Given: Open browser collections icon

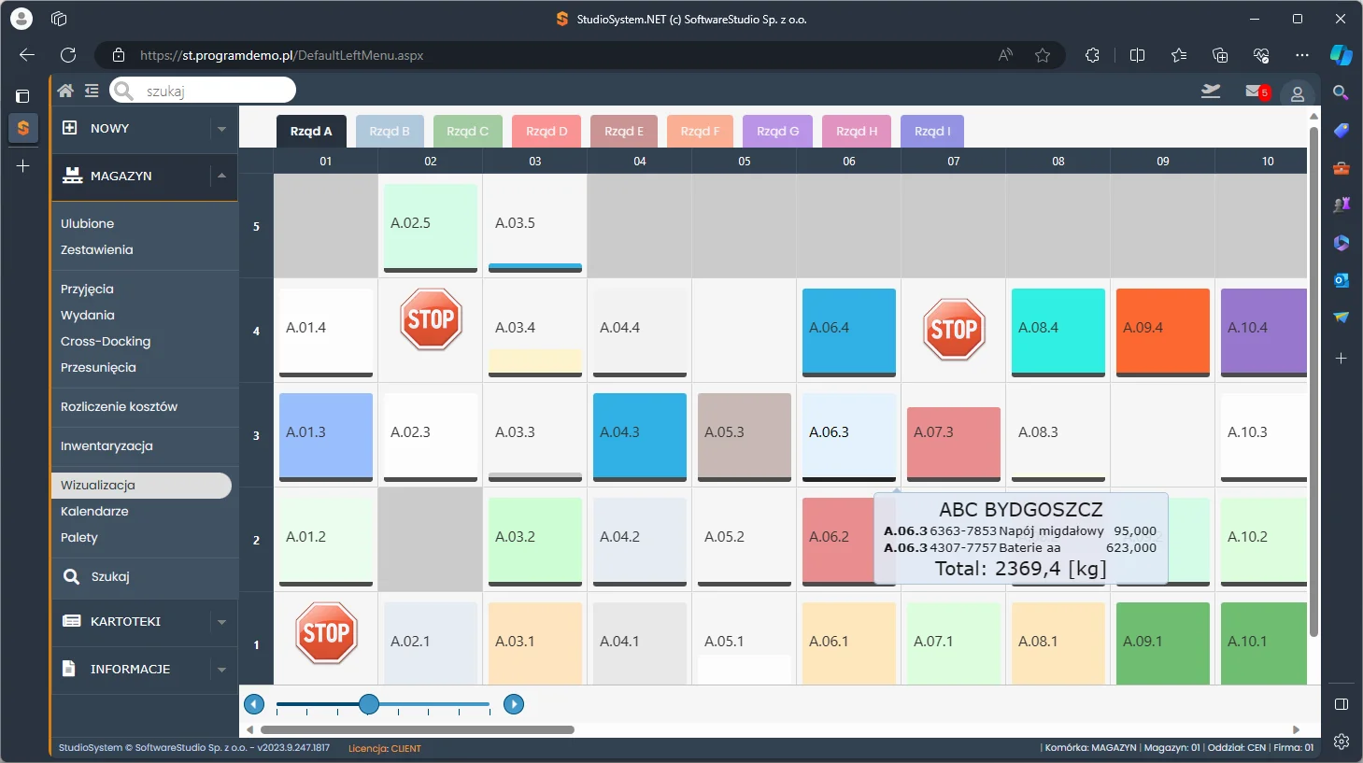Looking at the screenshot, I should point(1220,55).
